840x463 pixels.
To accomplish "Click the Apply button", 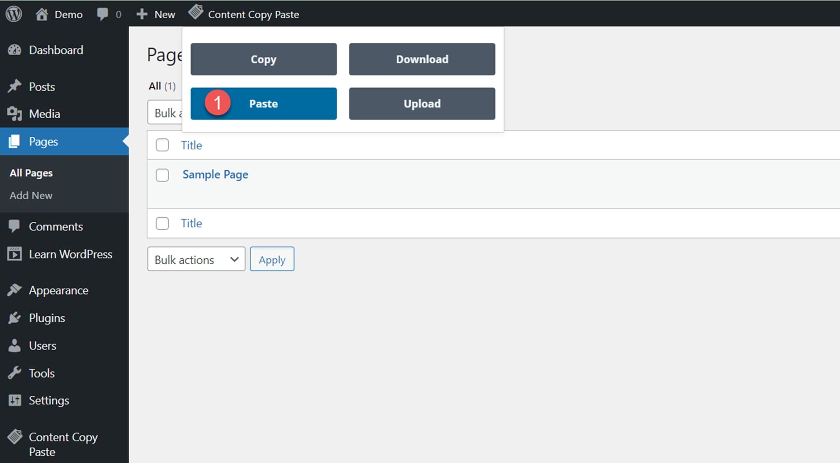I will pyautogui.click(x=272, y=259).
